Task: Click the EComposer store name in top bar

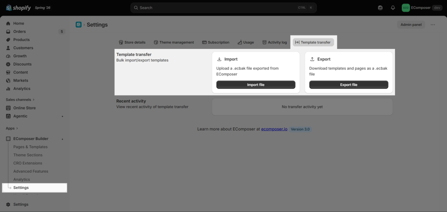Action: click(421, 8)
